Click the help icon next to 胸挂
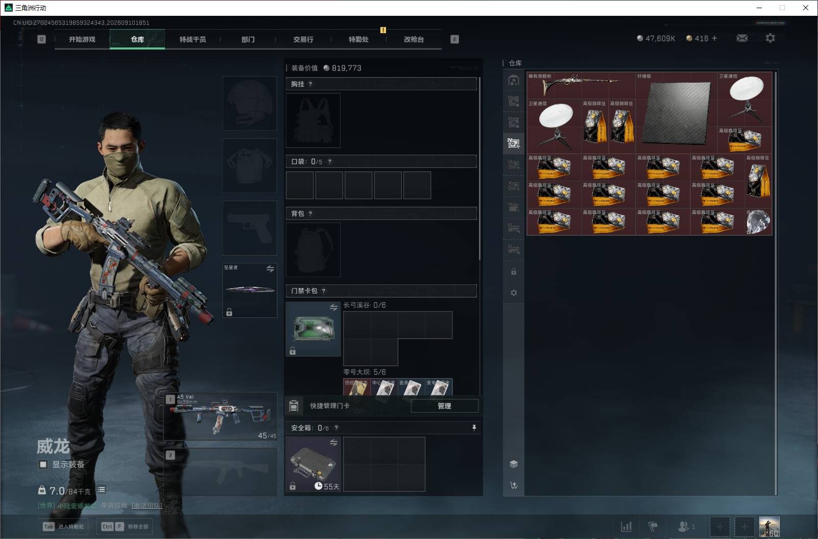Image resolution: width=818 pixels, height=539 pixels. point(310,84)
